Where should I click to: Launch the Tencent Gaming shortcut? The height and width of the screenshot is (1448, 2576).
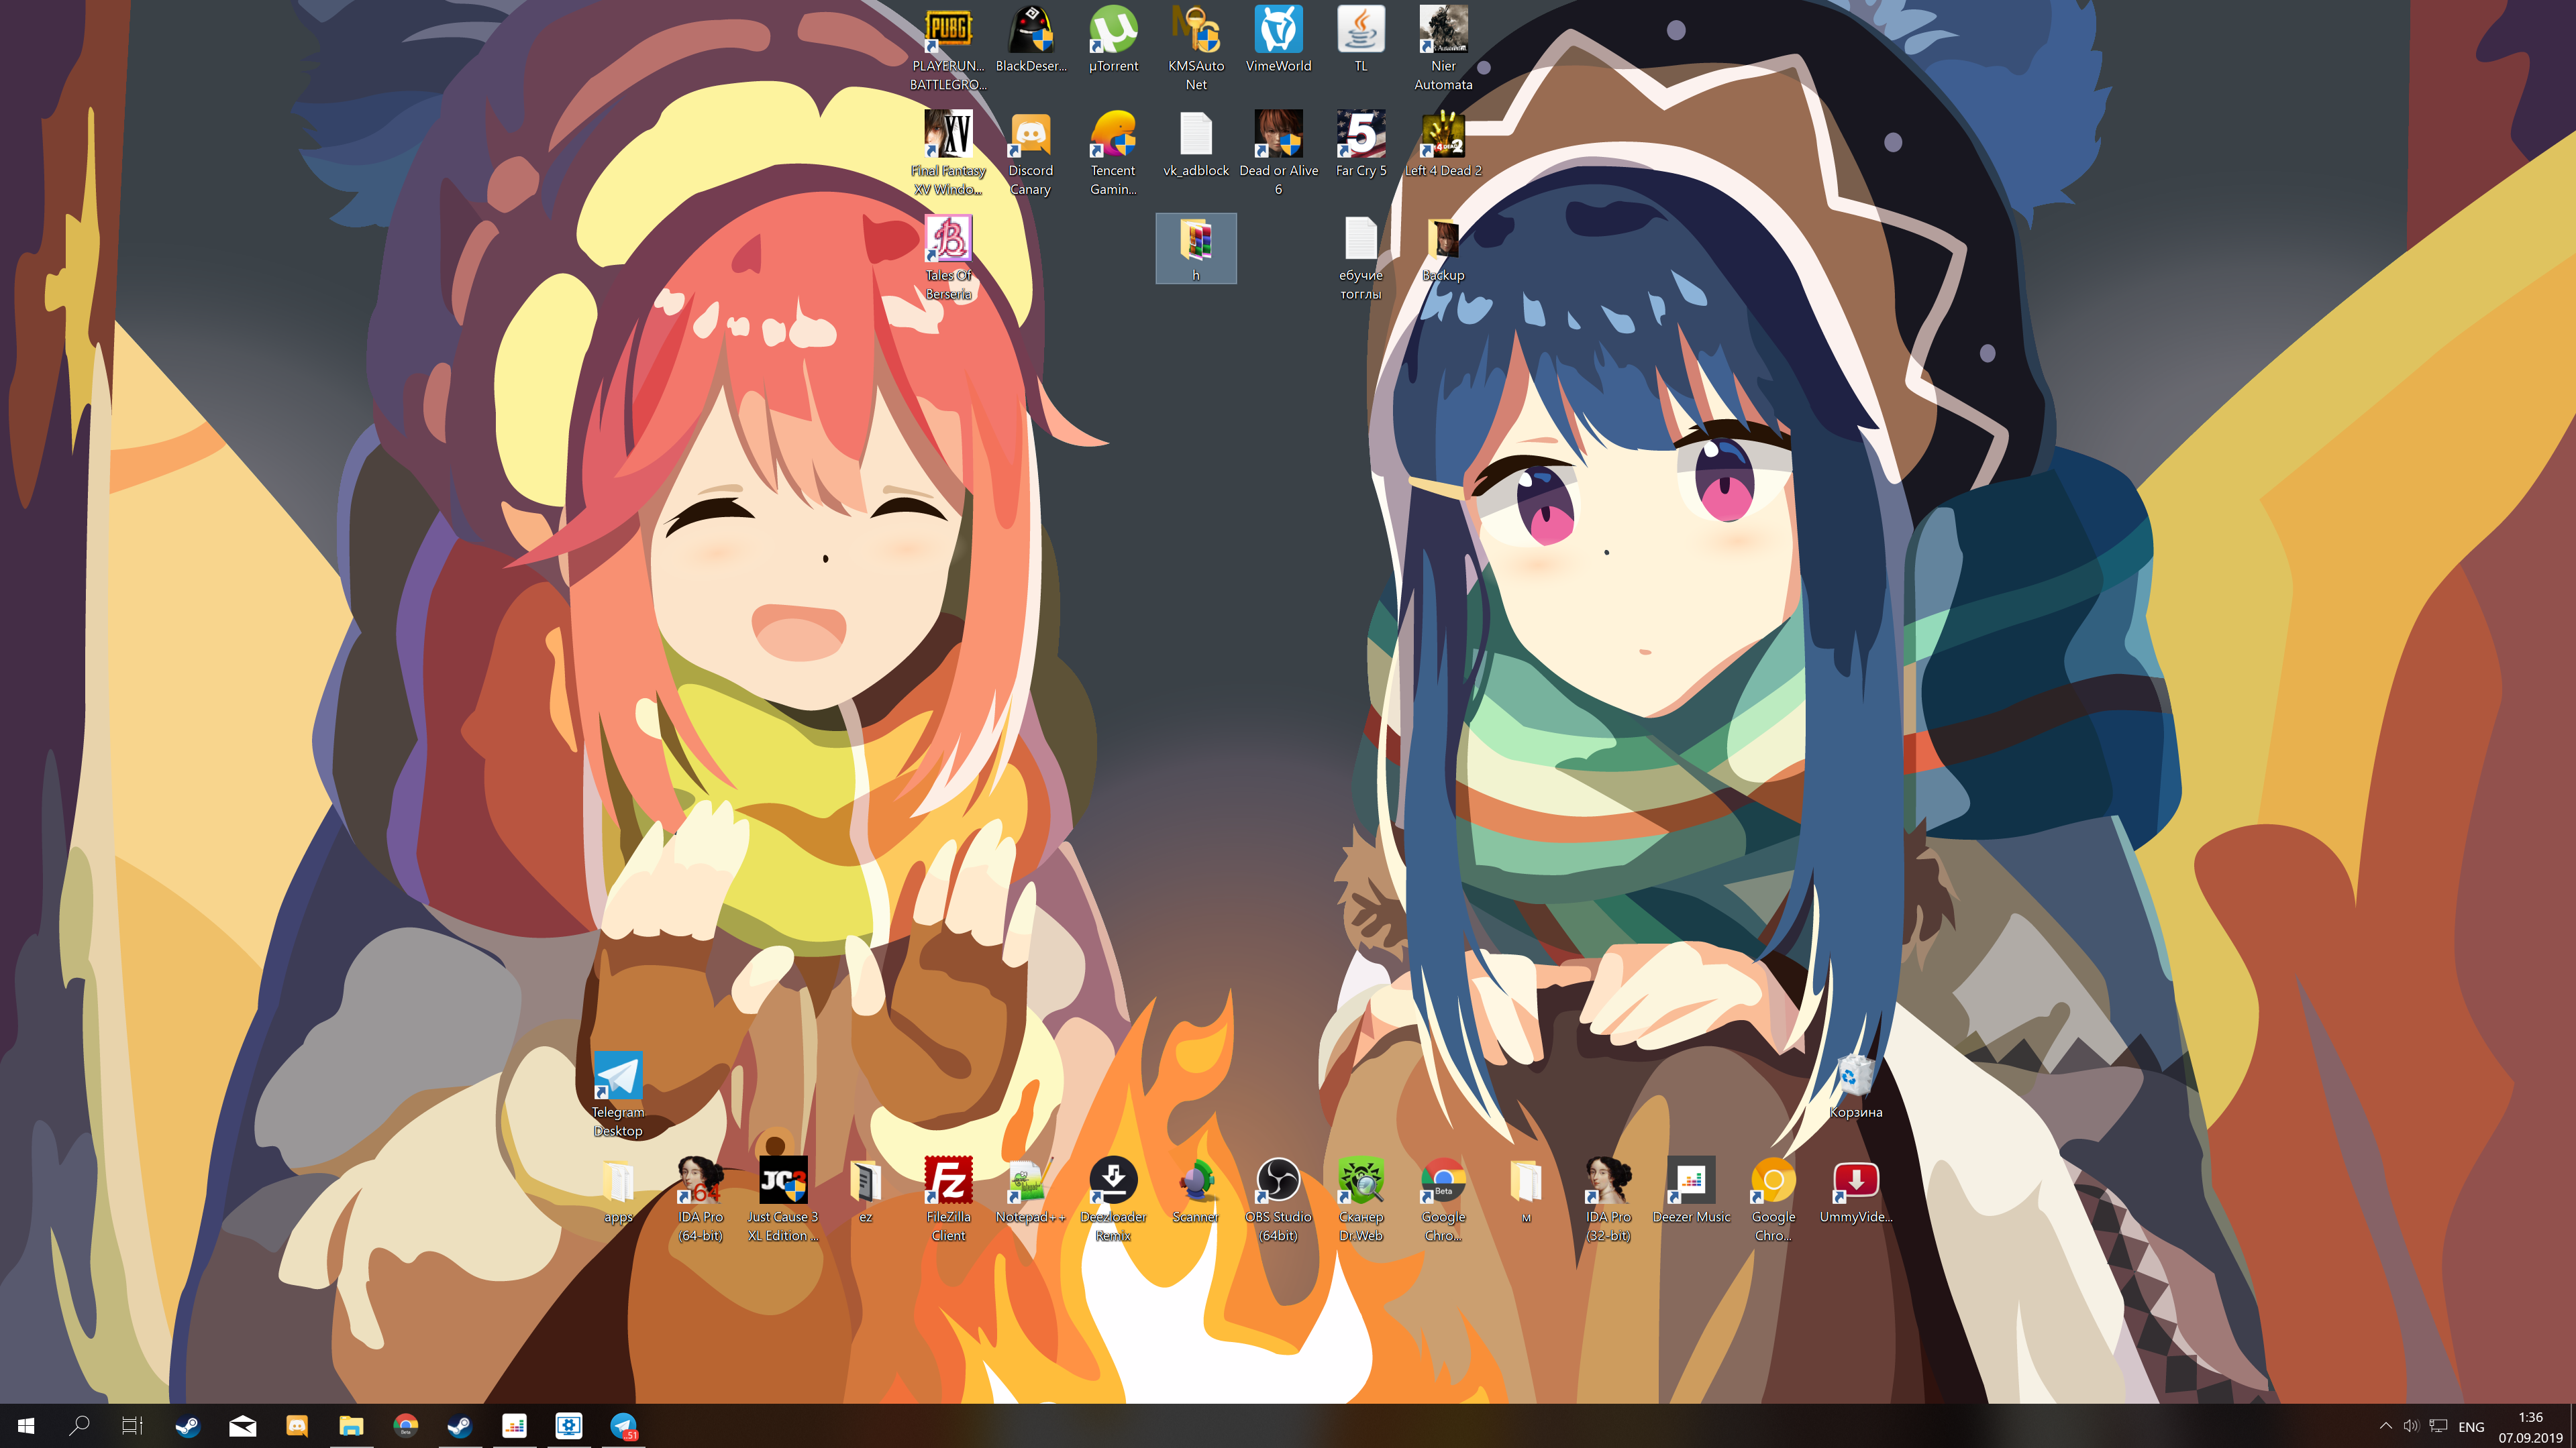pos(1113,153)
